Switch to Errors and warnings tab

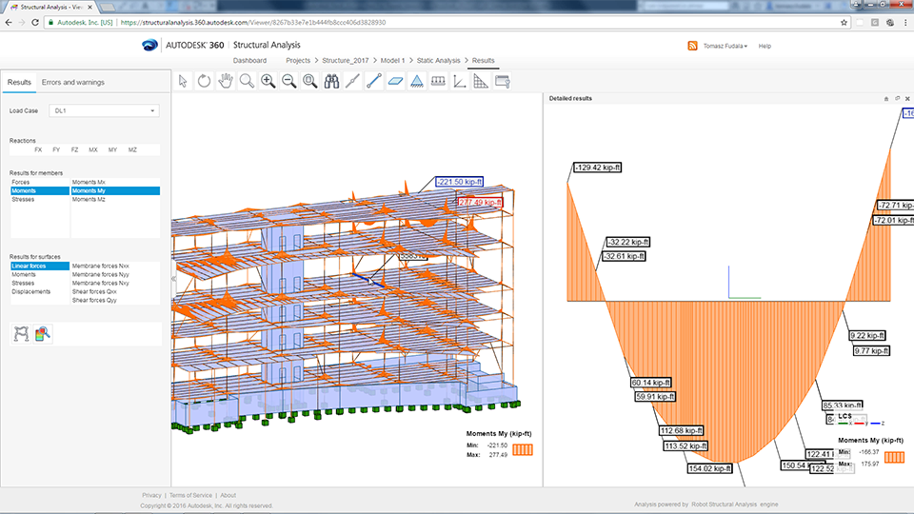coord(73,83)
